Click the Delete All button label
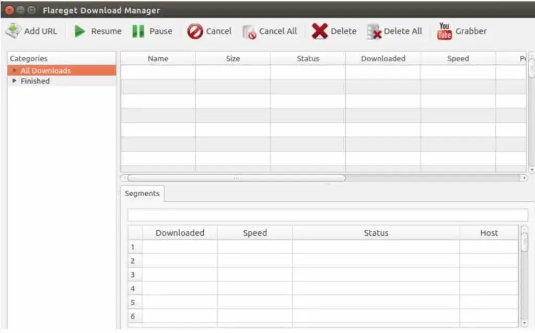 pos(403,31)
